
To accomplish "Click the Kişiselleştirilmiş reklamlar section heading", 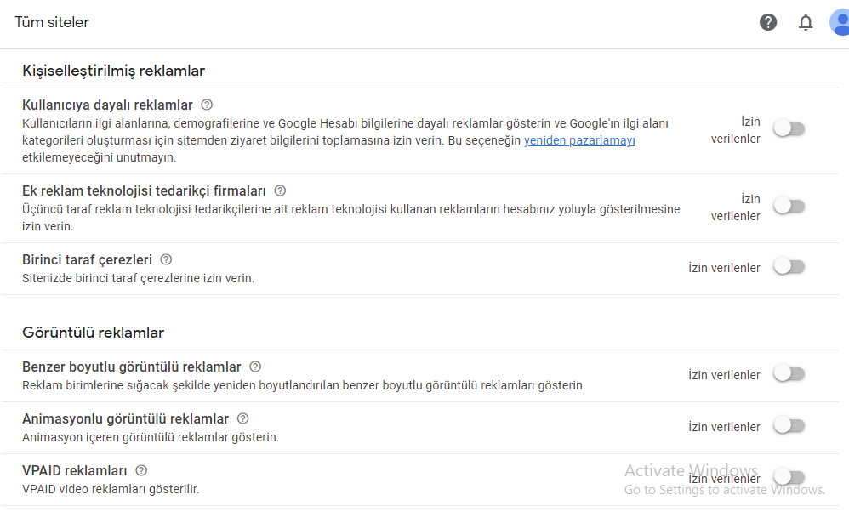I will [x=114, y=71].
